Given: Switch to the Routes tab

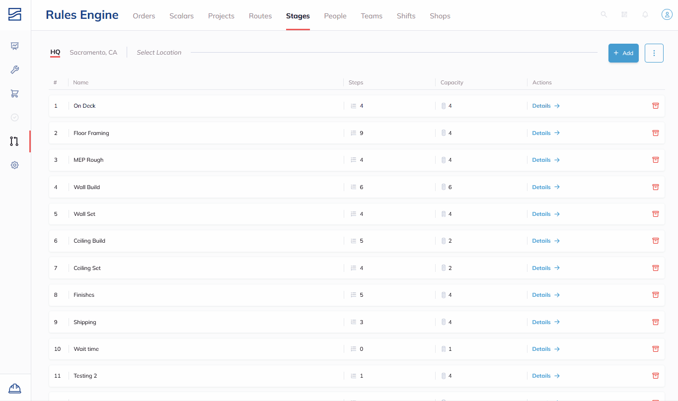Looking at the screenshot, I should click(260, 16).
